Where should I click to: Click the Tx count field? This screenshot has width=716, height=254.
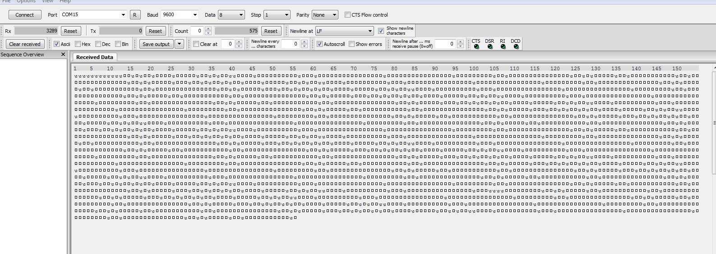(x=121, y=31)
